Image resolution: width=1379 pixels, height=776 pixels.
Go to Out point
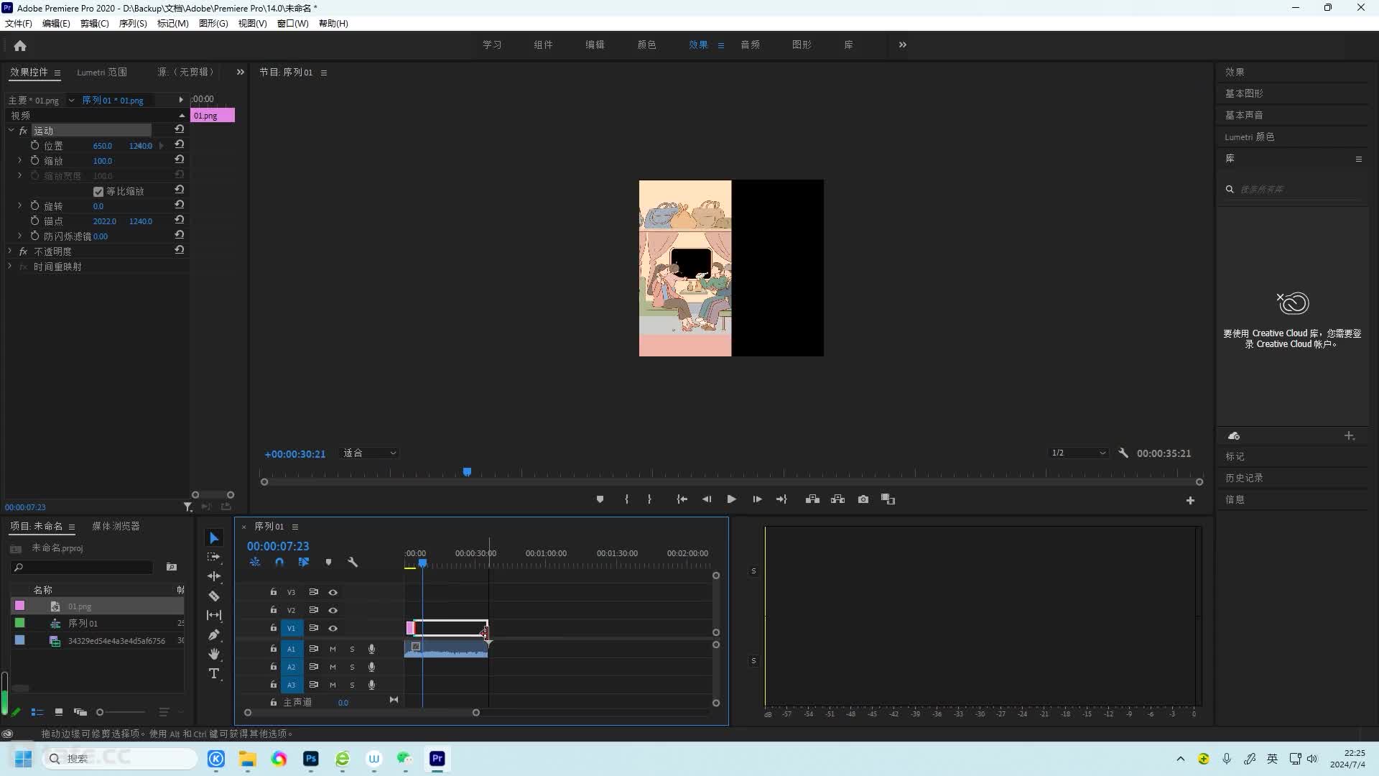click(782, 499)
